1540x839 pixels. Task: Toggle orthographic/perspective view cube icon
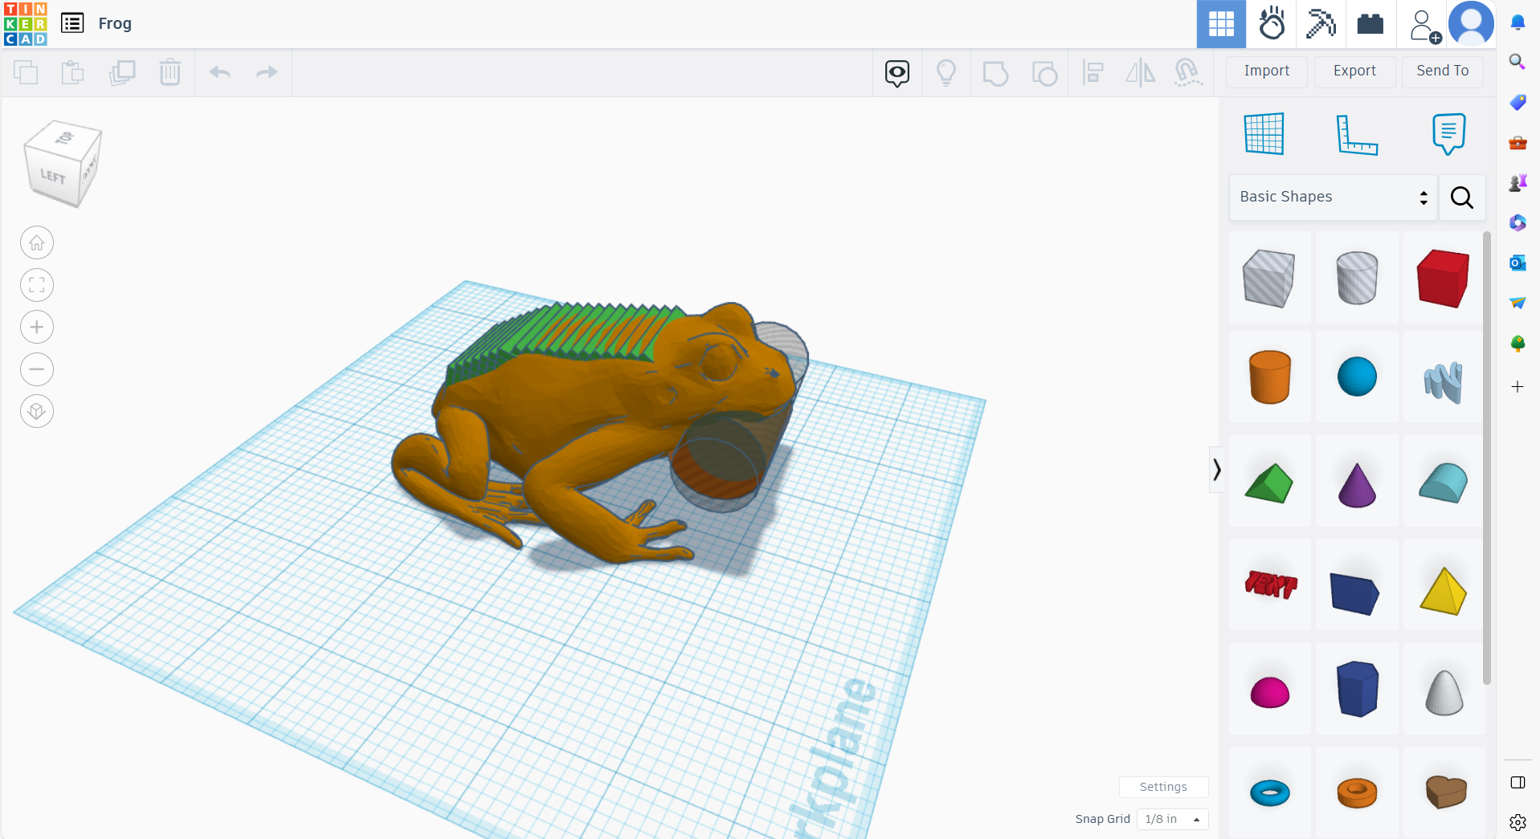(x=37, y=411)
